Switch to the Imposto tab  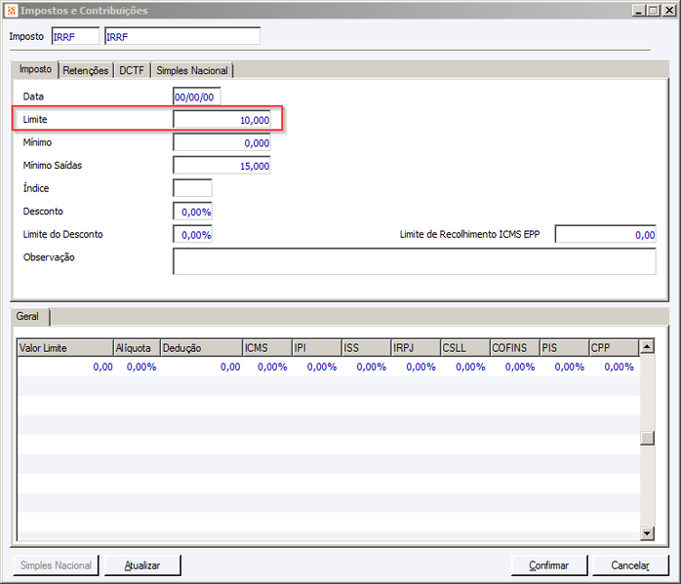[36, 69]
